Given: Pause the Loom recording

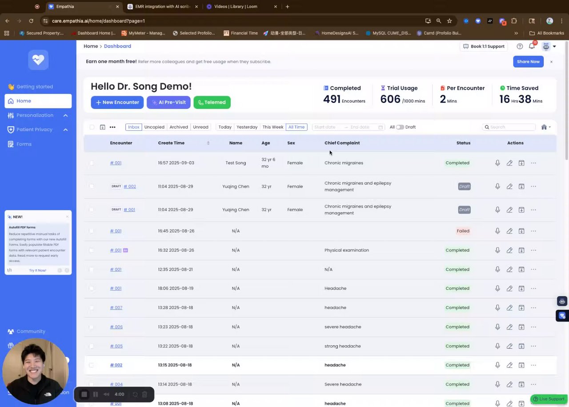Looking at the screenshot, I should tap(95, 394).
